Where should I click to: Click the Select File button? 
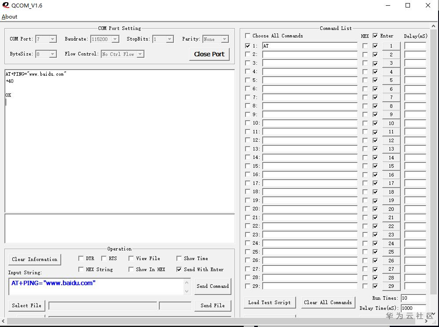[26, 305]
